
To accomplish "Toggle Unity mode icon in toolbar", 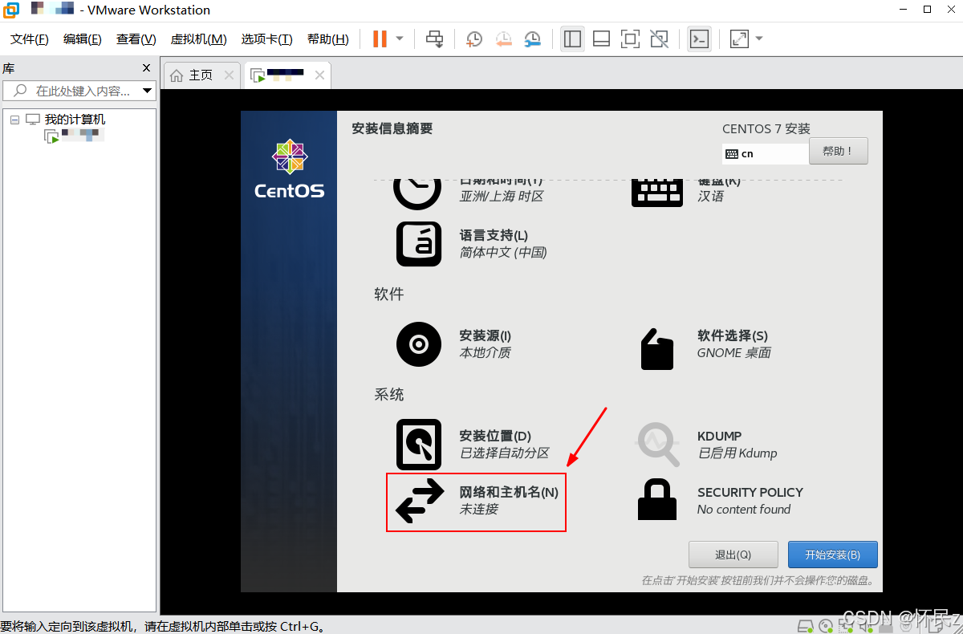I will (x=659, y=39).
